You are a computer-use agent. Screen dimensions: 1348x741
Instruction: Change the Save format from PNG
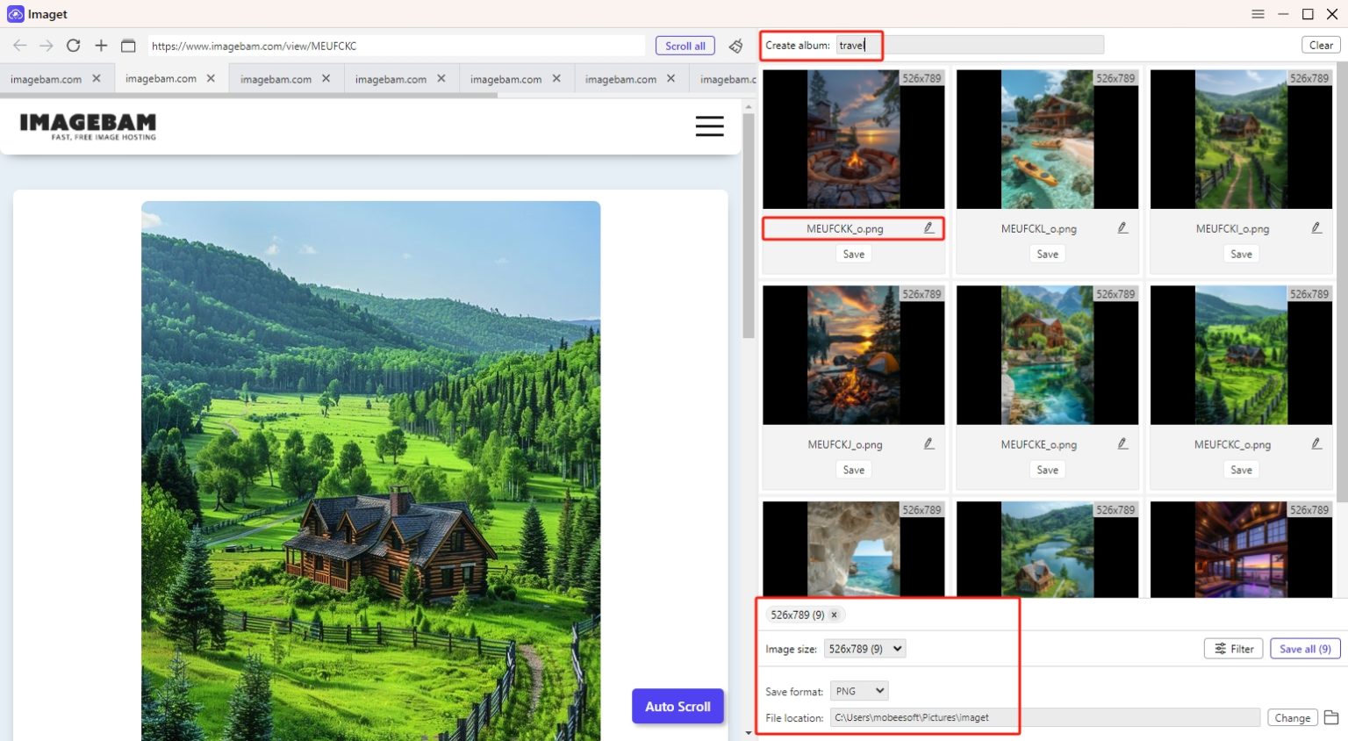click(x=859, y=691)
